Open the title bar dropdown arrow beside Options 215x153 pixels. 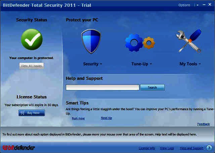pyautogui.click(x=198, y=5)
